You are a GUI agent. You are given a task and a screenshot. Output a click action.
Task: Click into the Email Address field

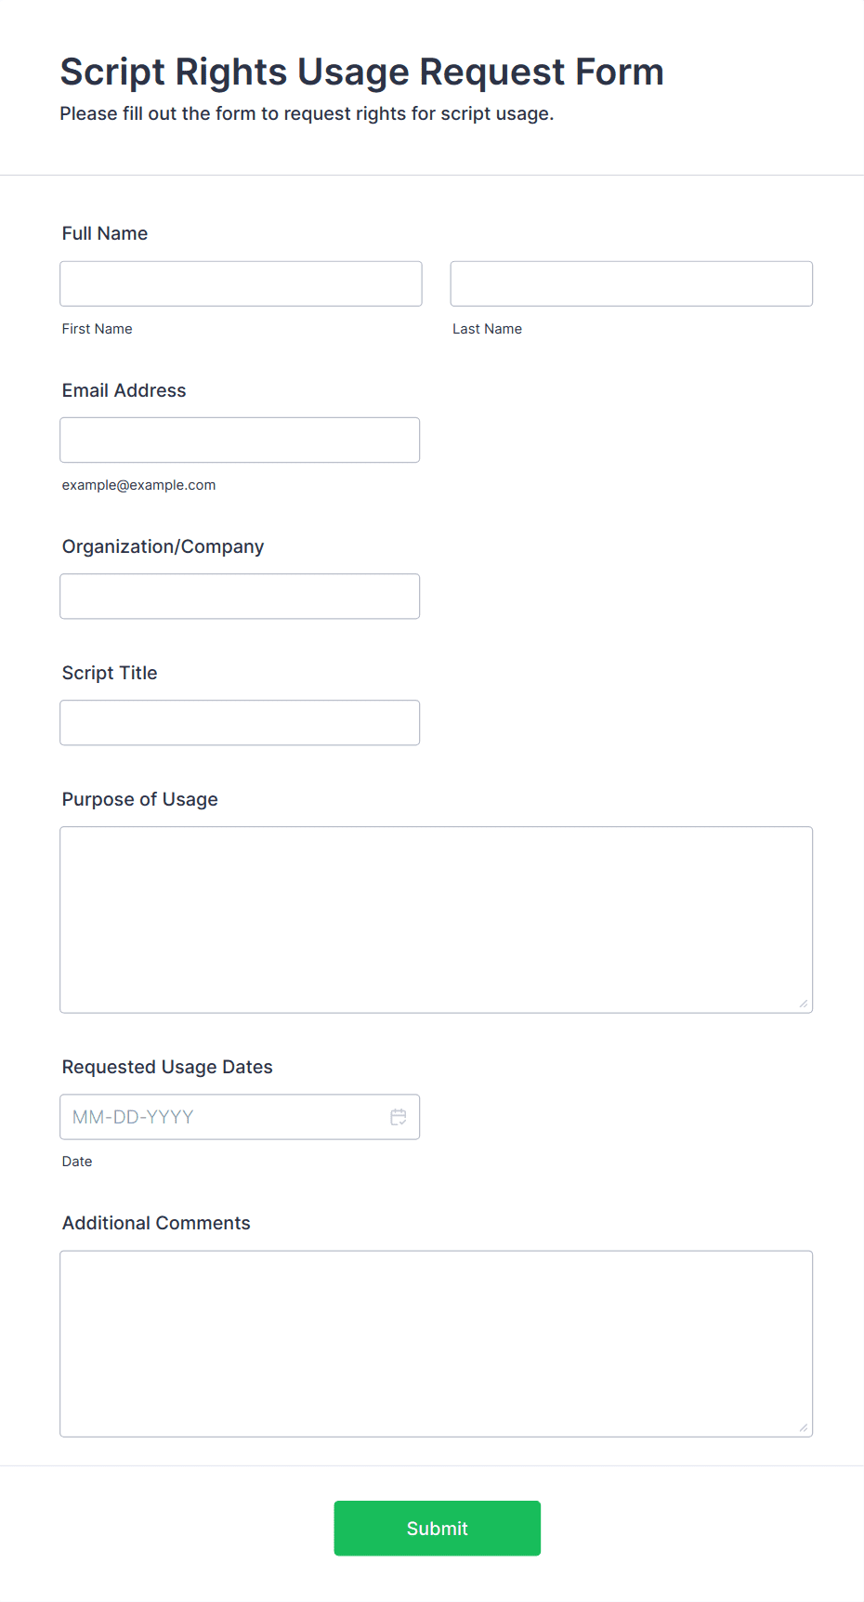240,440
